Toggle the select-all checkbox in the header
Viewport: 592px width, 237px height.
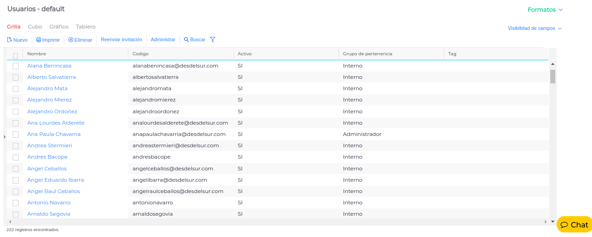click(15, 56)
